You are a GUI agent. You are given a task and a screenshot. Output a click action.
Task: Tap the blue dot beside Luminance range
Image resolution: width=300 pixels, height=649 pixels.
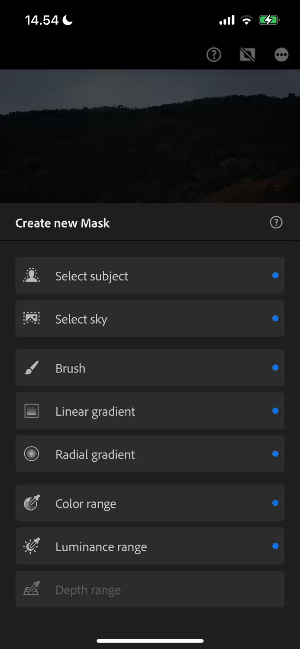coord(275,546)
